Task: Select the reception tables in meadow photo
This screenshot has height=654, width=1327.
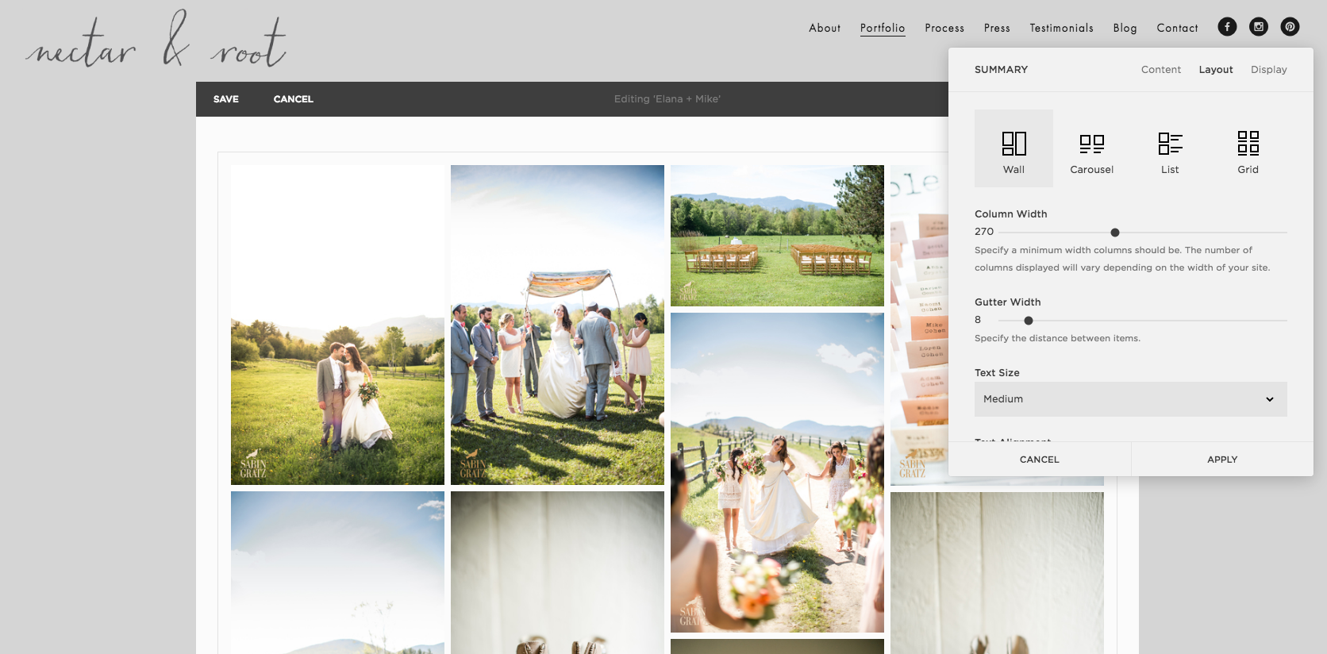Action: click(x=777, y=236)
